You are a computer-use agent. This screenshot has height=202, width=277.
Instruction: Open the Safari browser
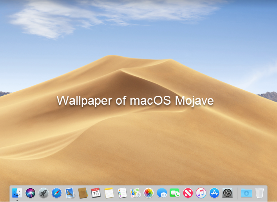[x=56, y=193]
